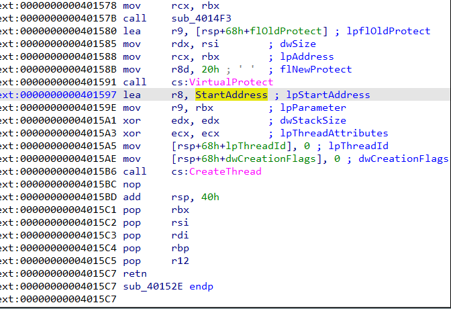Click 'edx, edx' xor operands
Screen dimensions: 451x309
[x=195, y=120]
